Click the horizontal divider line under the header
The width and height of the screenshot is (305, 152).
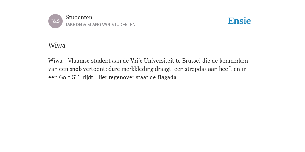point(152,34)
